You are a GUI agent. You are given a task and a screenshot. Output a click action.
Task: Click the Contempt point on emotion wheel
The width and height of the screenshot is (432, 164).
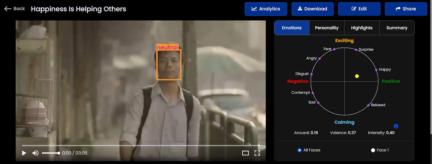[x=313, y=93]
